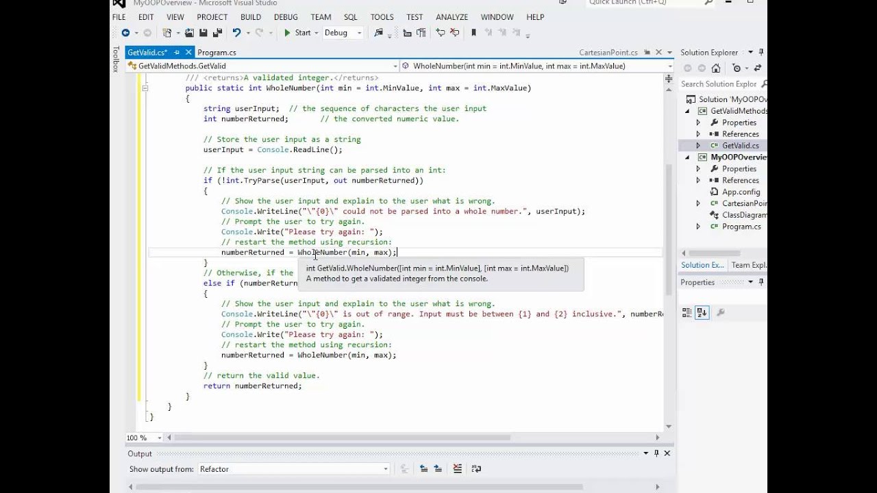The image size is (877, 493).
Task: Open the Debug configuration dropdown
Action: 343,33
